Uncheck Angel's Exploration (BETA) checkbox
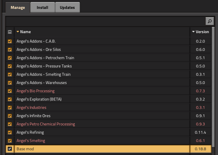The image size is (218, 155). point(10,99)
